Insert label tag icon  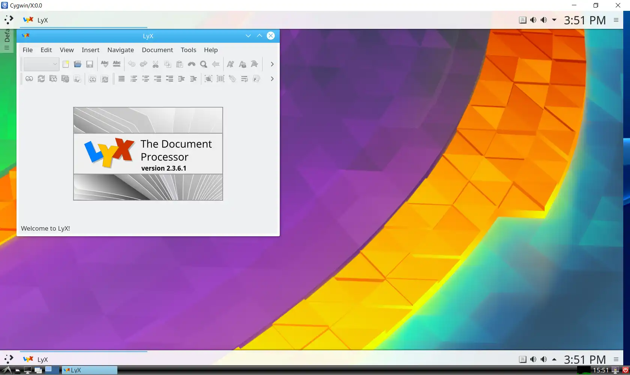[x=232, y=79]
